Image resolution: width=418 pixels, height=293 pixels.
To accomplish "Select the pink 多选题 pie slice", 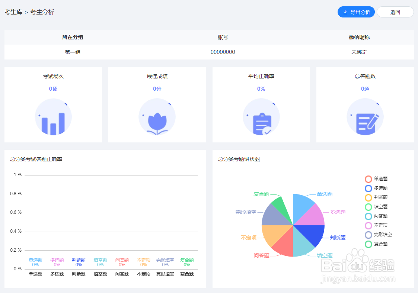I will [x=313, y=217].
